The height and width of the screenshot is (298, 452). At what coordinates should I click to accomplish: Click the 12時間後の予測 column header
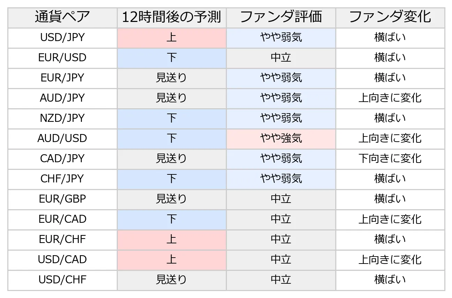click(171, 17)
